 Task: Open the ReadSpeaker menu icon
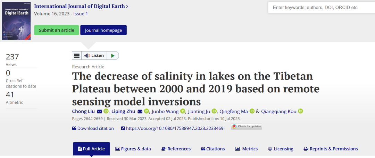click(x=77, y=56)
